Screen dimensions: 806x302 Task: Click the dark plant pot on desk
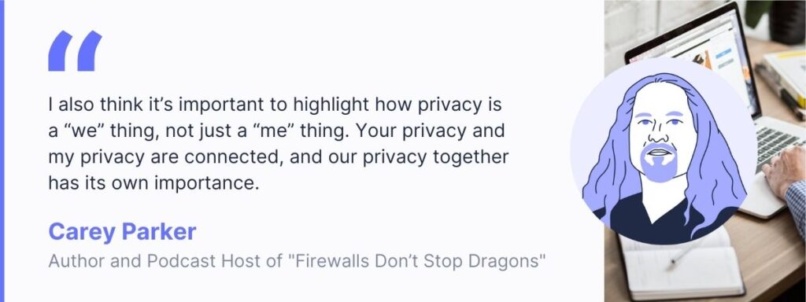[x=786, y=21]
